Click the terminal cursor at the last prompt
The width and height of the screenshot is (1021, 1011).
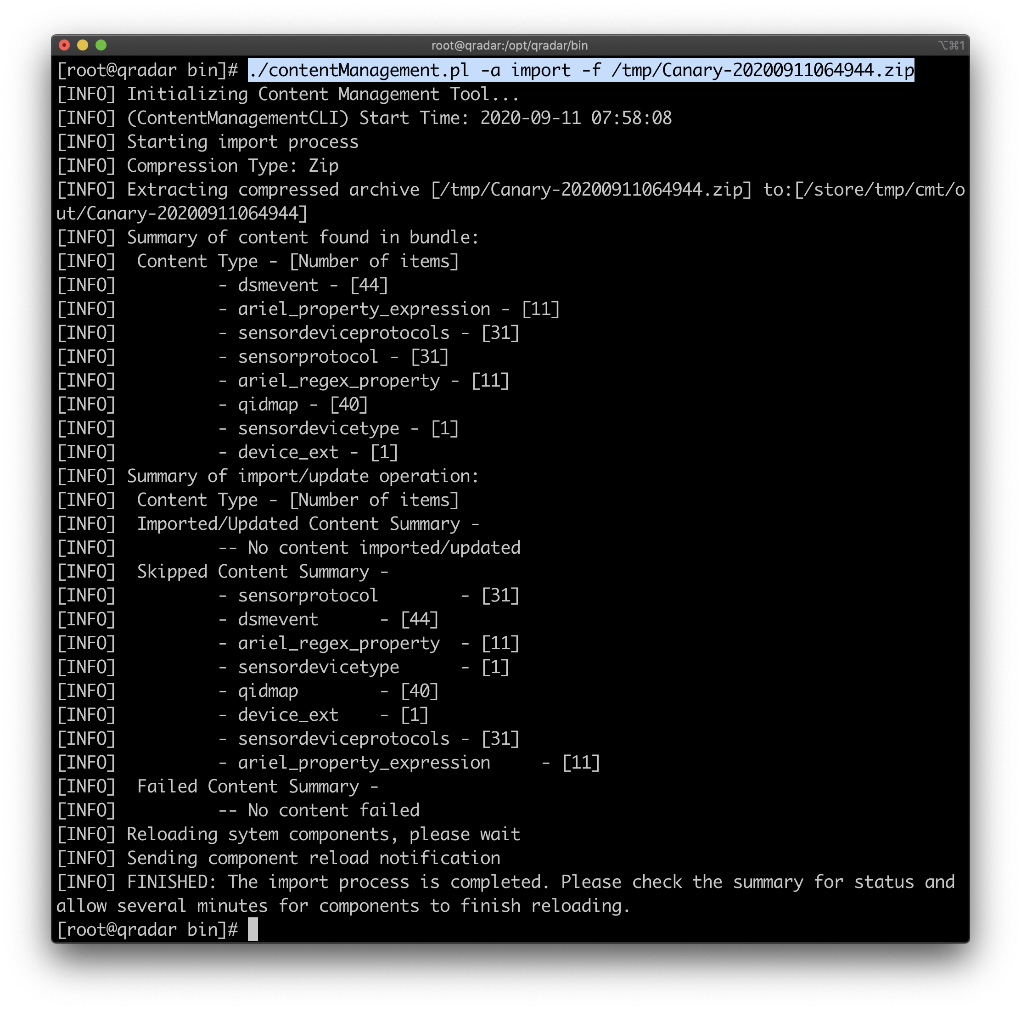(x=253, y=930)
